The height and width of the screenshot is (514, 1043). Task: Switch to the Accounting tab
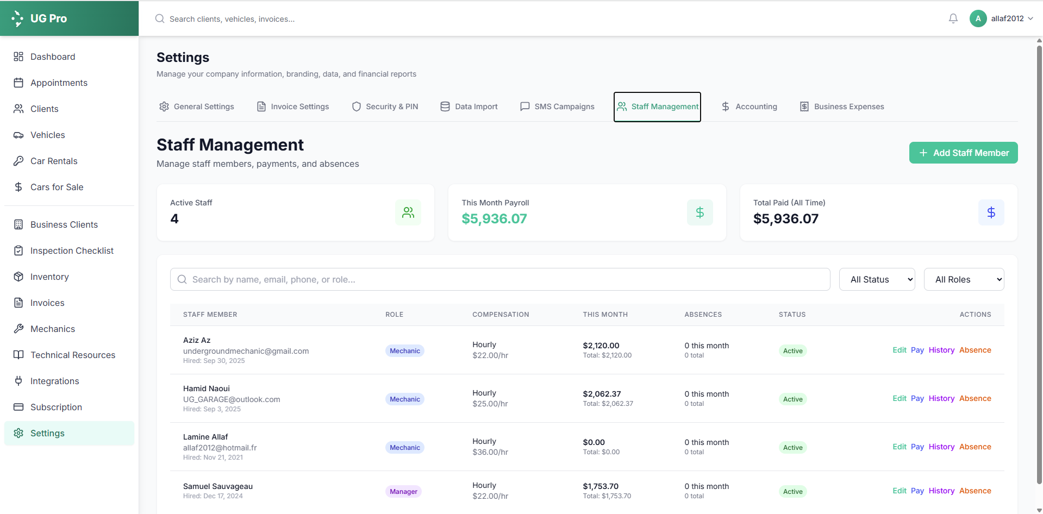[x=749, y=106]
